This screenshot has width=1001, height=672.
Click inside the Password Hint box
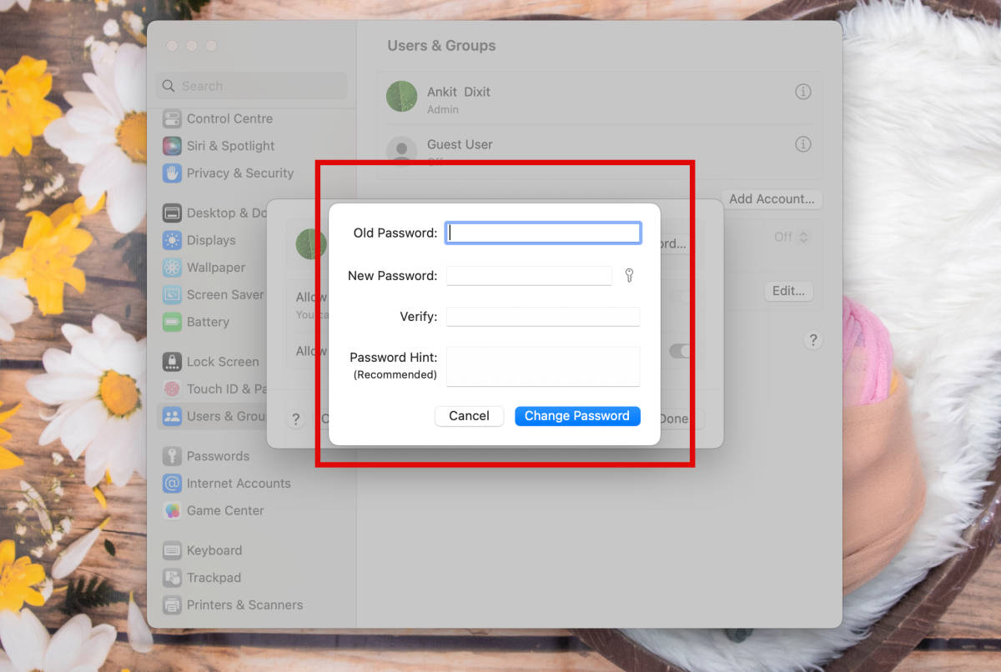(542, 366)
